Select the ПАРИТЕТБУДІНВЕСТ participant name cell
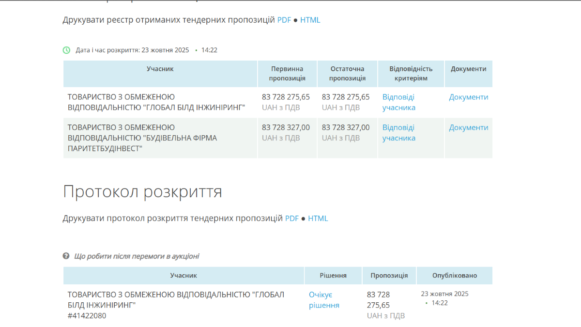This screenshot has height=327, width=581. tap(142, 138)
